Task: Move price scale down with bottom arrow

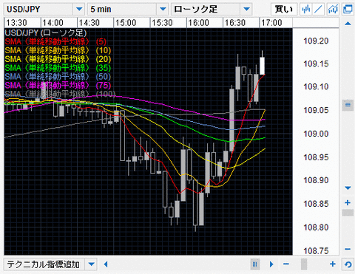Action: [x=348, y=188]
